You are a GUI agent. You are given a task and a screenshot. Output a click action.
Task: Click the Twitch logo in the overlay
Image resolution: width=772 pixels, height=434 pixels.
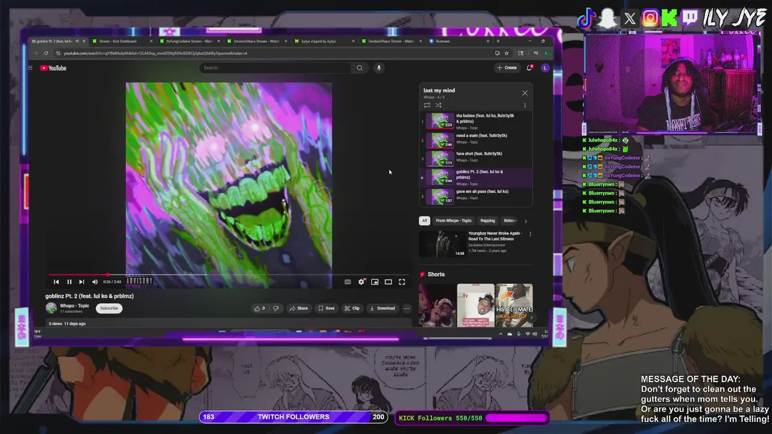691,18
